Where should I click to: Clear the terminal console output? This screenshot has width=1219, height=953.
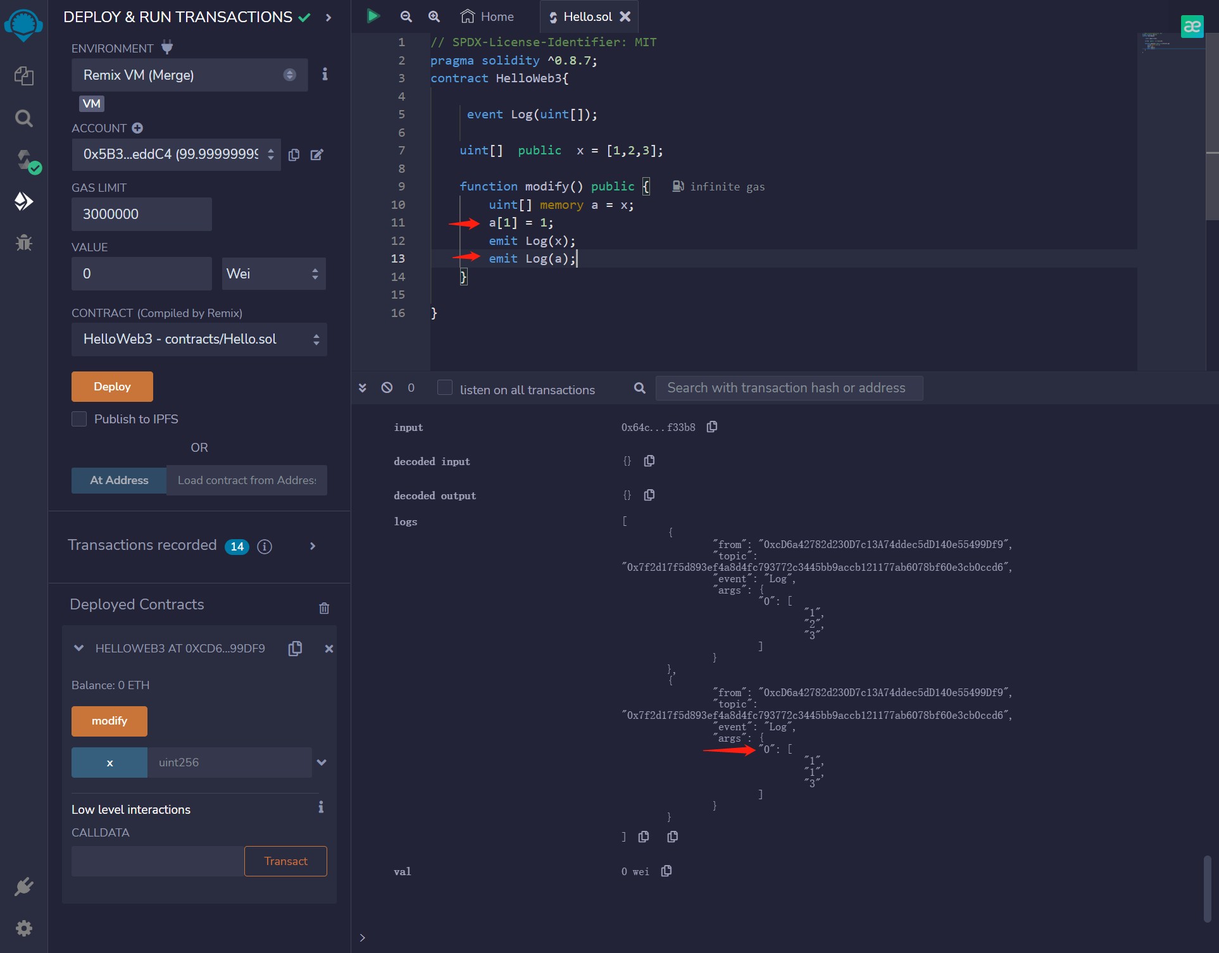[387, 388]
